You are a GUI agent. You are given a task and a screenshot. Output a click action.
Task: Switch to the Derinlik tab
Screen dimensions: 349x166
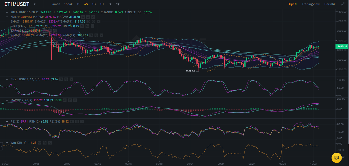[x=330, y=4]
